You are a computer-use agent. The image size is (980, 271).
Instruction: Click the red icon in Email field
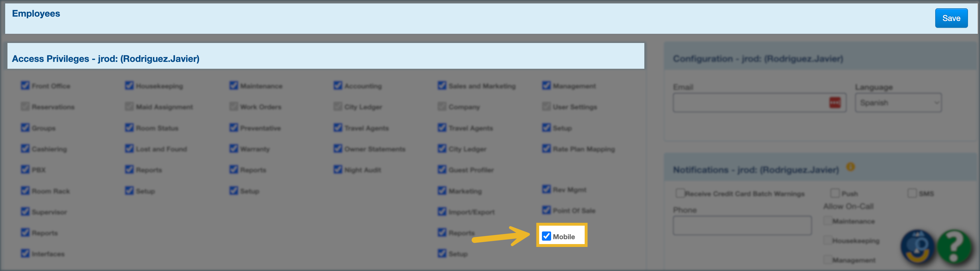[835, 103]
